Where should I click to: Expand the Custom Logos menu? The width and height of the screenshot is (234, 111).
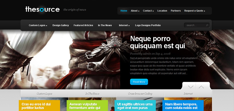[x=38, y=25]
